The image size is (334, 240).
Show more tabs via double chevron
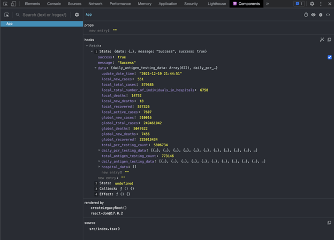click(x=268, y=4)
